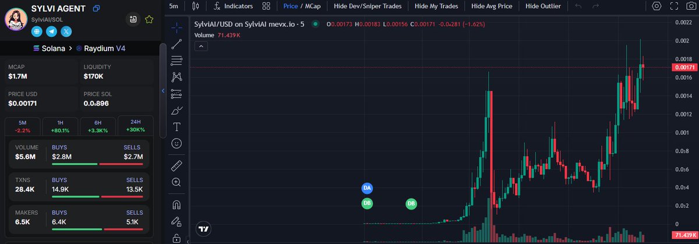
Task: Take a chart snapshot with camera icon
Action: (691, 6)
